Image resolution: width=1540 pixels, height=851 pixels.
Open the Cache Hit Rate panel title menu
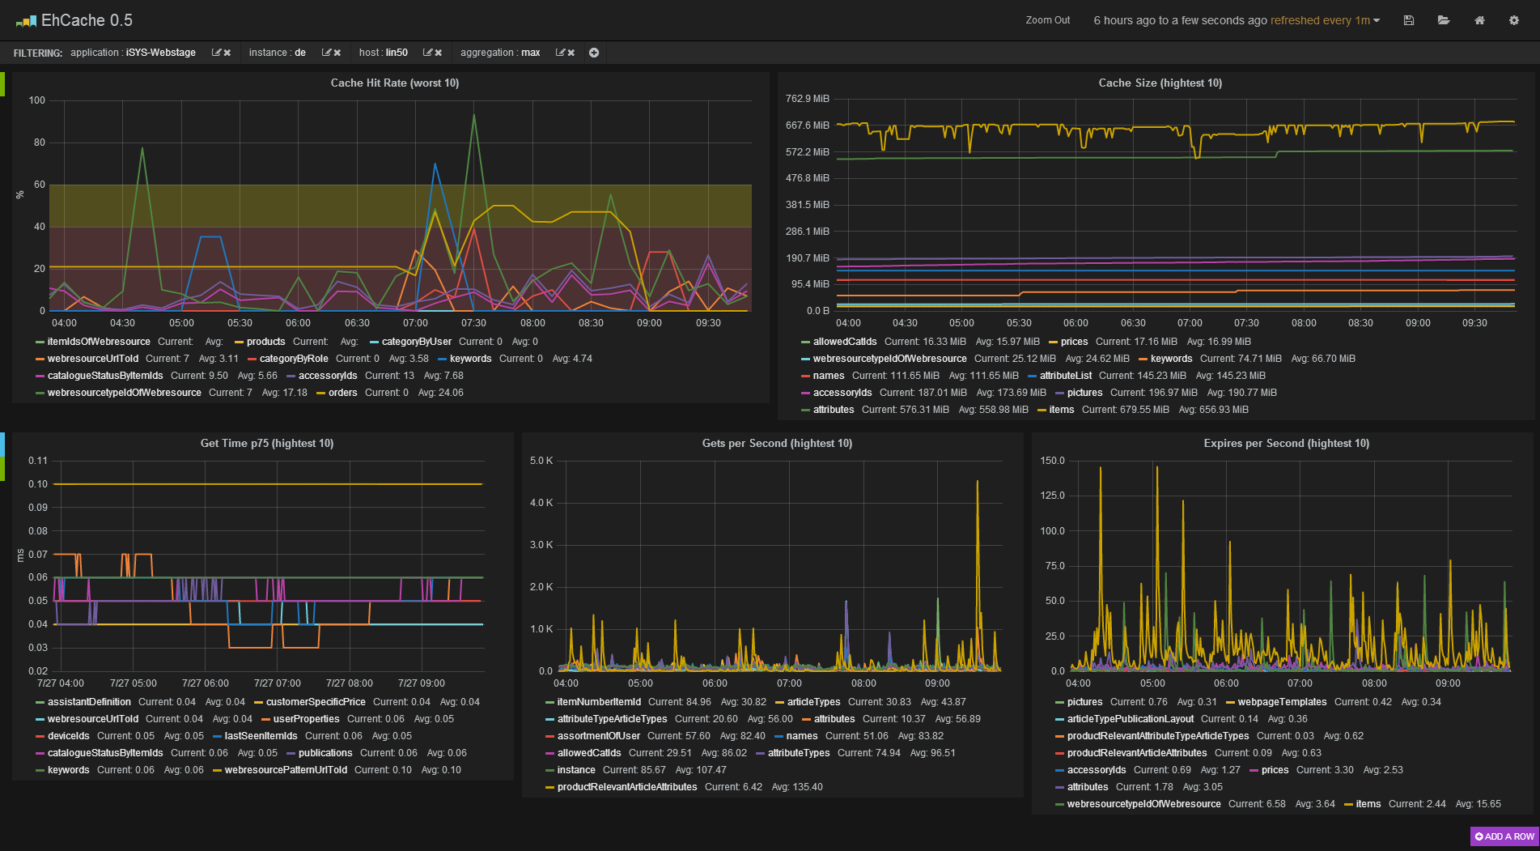(395, 83)
